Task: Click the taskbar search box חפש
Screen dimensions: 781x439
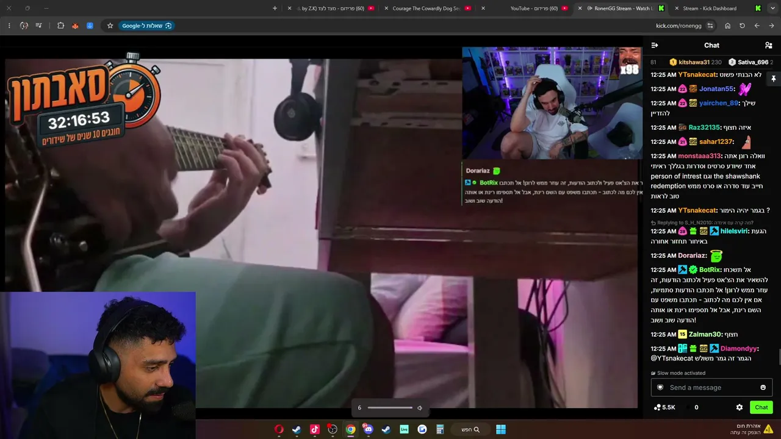Action: point(470,429)
